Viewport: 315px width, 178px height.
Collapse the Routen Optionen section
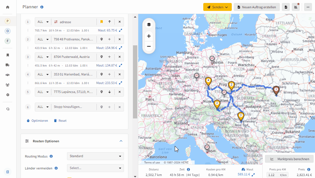pos(121,141)
